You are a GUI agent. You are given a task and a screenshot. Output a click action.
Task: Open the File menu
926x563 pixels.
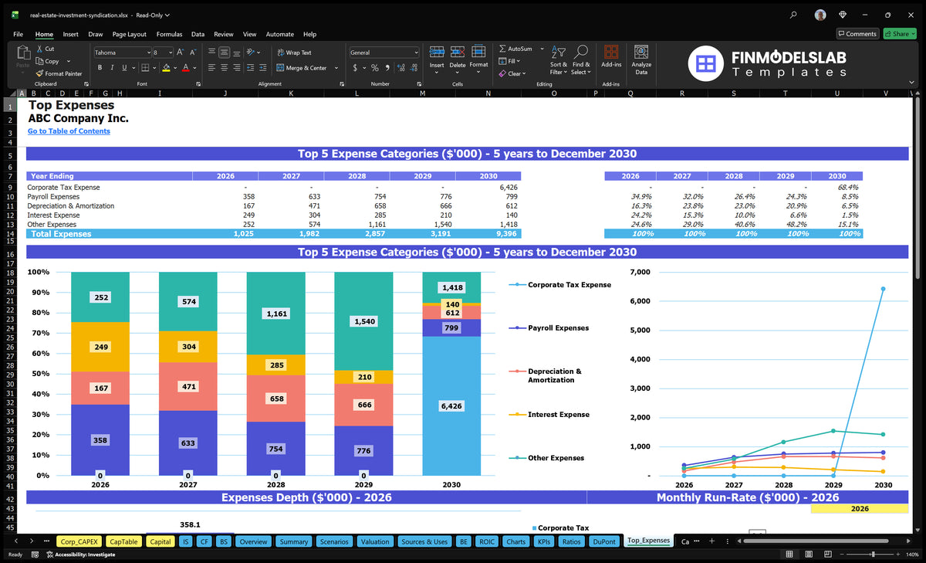[18, 34]
